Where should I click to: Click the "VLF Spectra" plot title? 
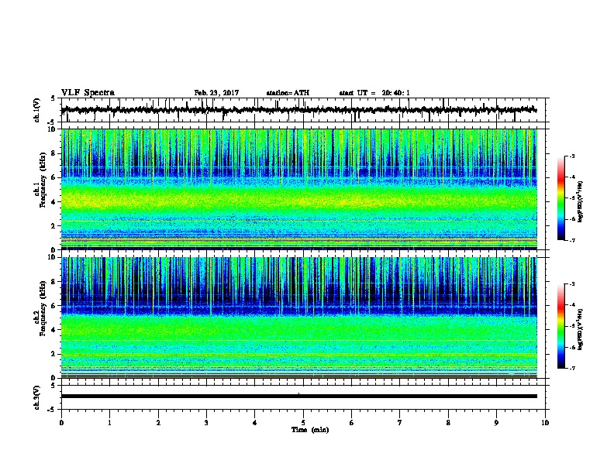(88, 93)
